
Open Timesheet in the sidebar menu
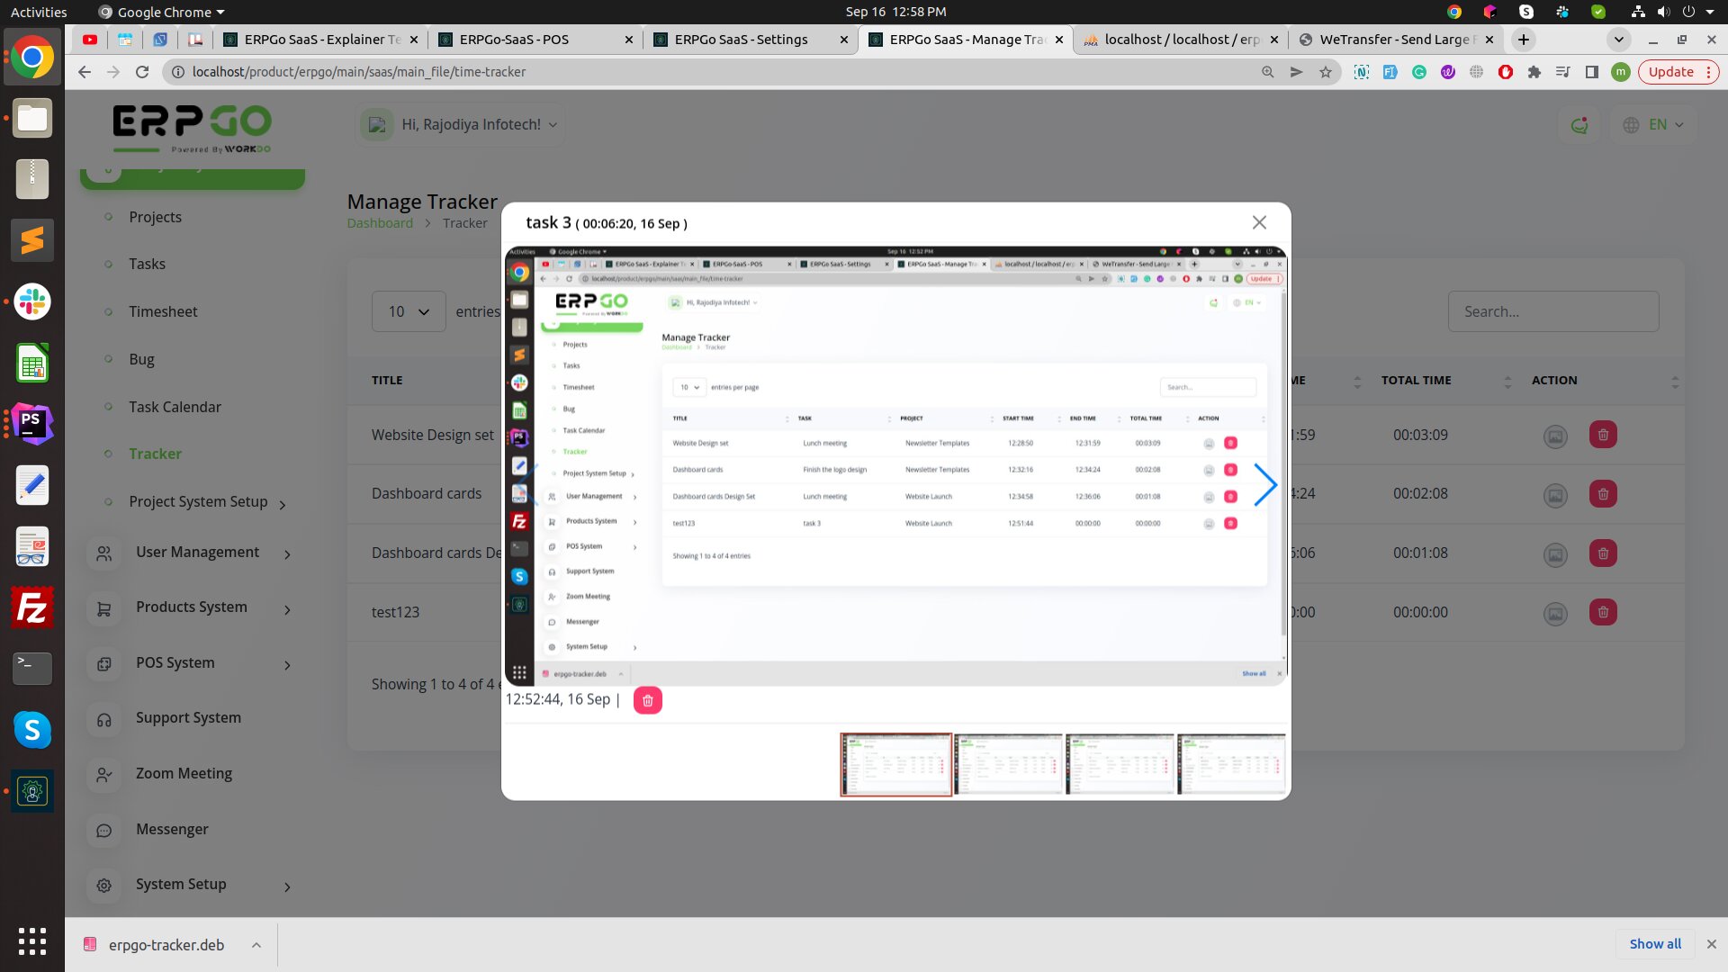pyautogui.click(x=163, y=311)
